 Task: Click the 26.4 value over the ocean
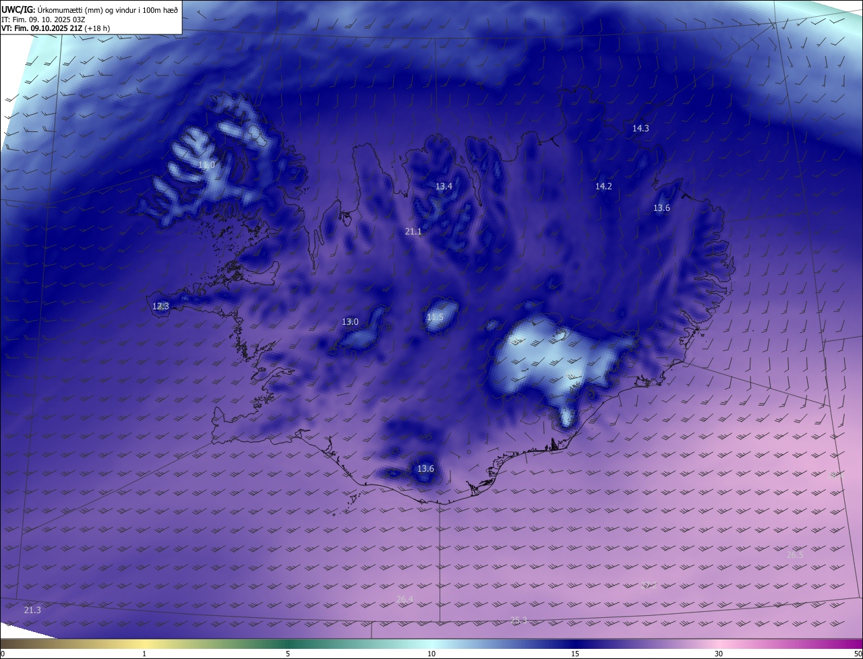click(x=405, y=599)
